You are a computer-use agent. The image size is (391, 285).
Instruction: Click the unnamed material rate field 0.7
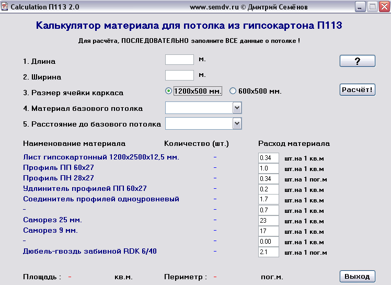[x=269, y=210]
